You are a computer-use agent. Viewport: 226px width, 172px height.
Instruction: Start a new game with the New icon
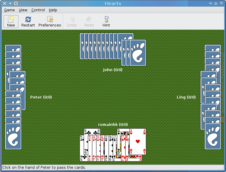coord(11,21)
